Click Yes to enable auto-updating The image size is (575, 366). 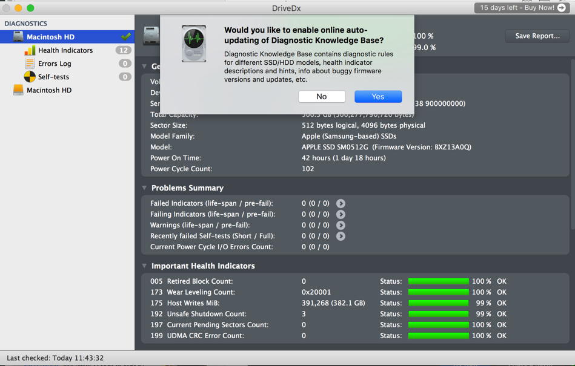[x=378, y=97]
